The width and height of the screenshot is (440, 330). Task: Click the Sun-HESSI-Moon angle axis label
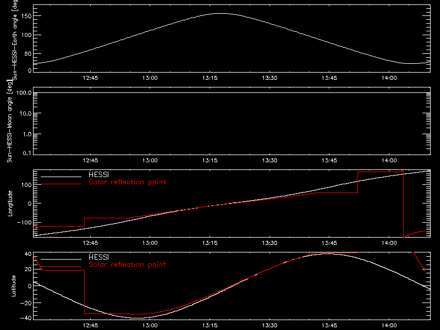pos(9,121)
